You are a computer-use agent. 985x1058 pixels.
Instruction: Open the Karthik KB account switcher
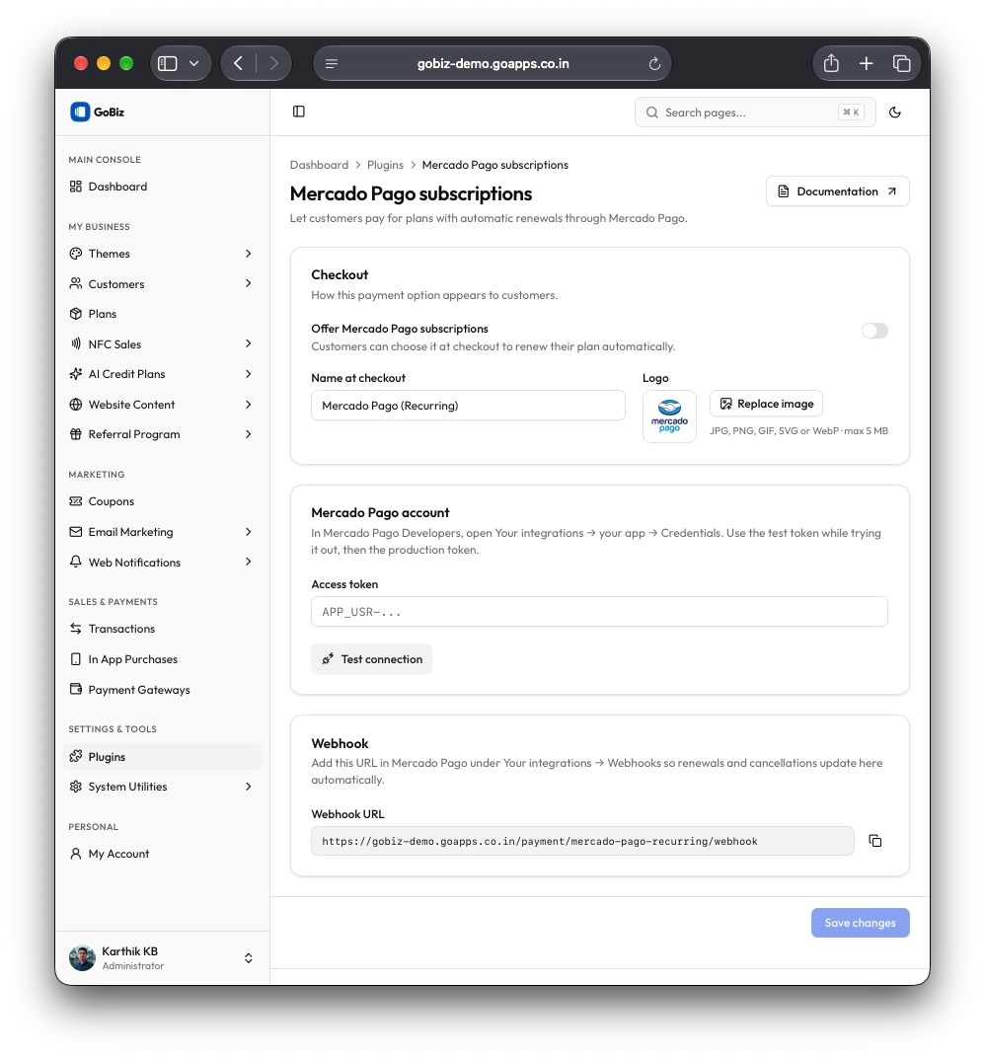249,958
